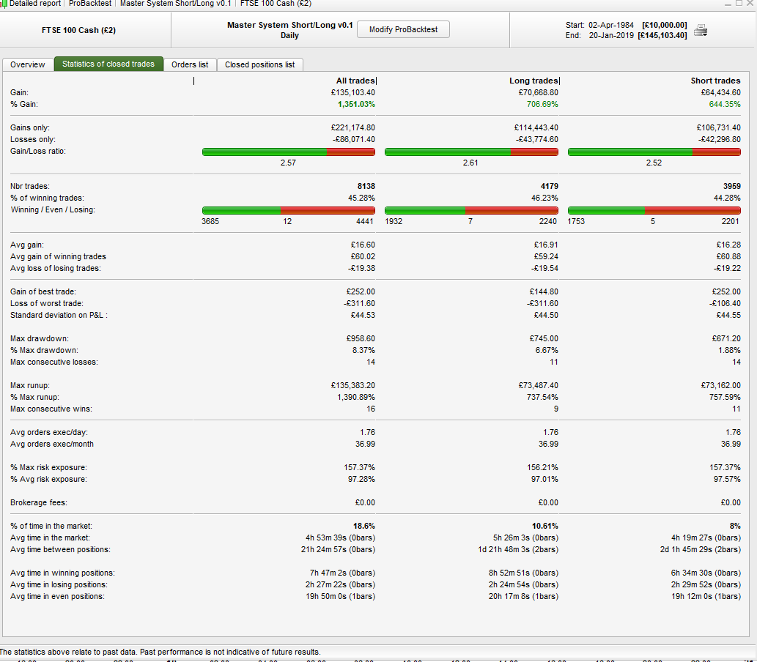Click the All trades Winning/Even/Losing bar
757x662 pixels.
[x=289, y=210]
